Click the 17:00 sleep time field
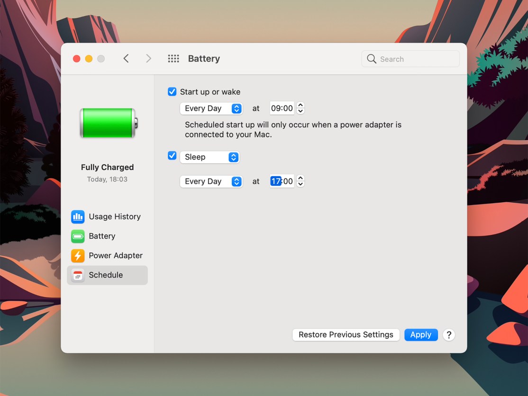The height and width of the screenshot is (396, 528). (x=282, y=181)
